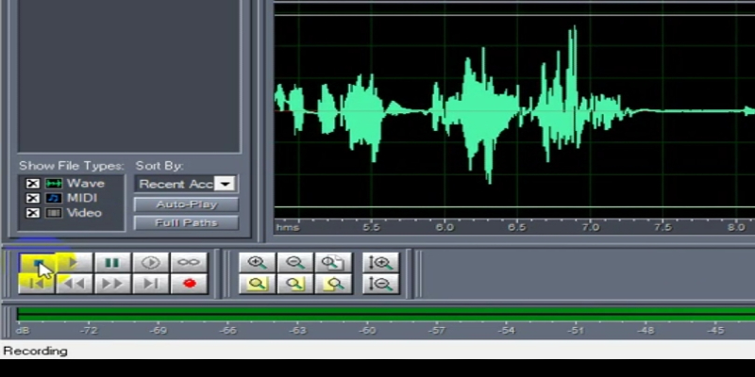Go to end of the track
Viewport: 755px width, 377px height.
click(x=150, y=284)
